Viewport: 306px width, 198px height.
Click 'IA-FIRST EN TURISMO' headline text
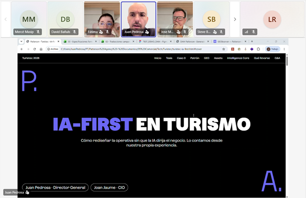(152, 124)
